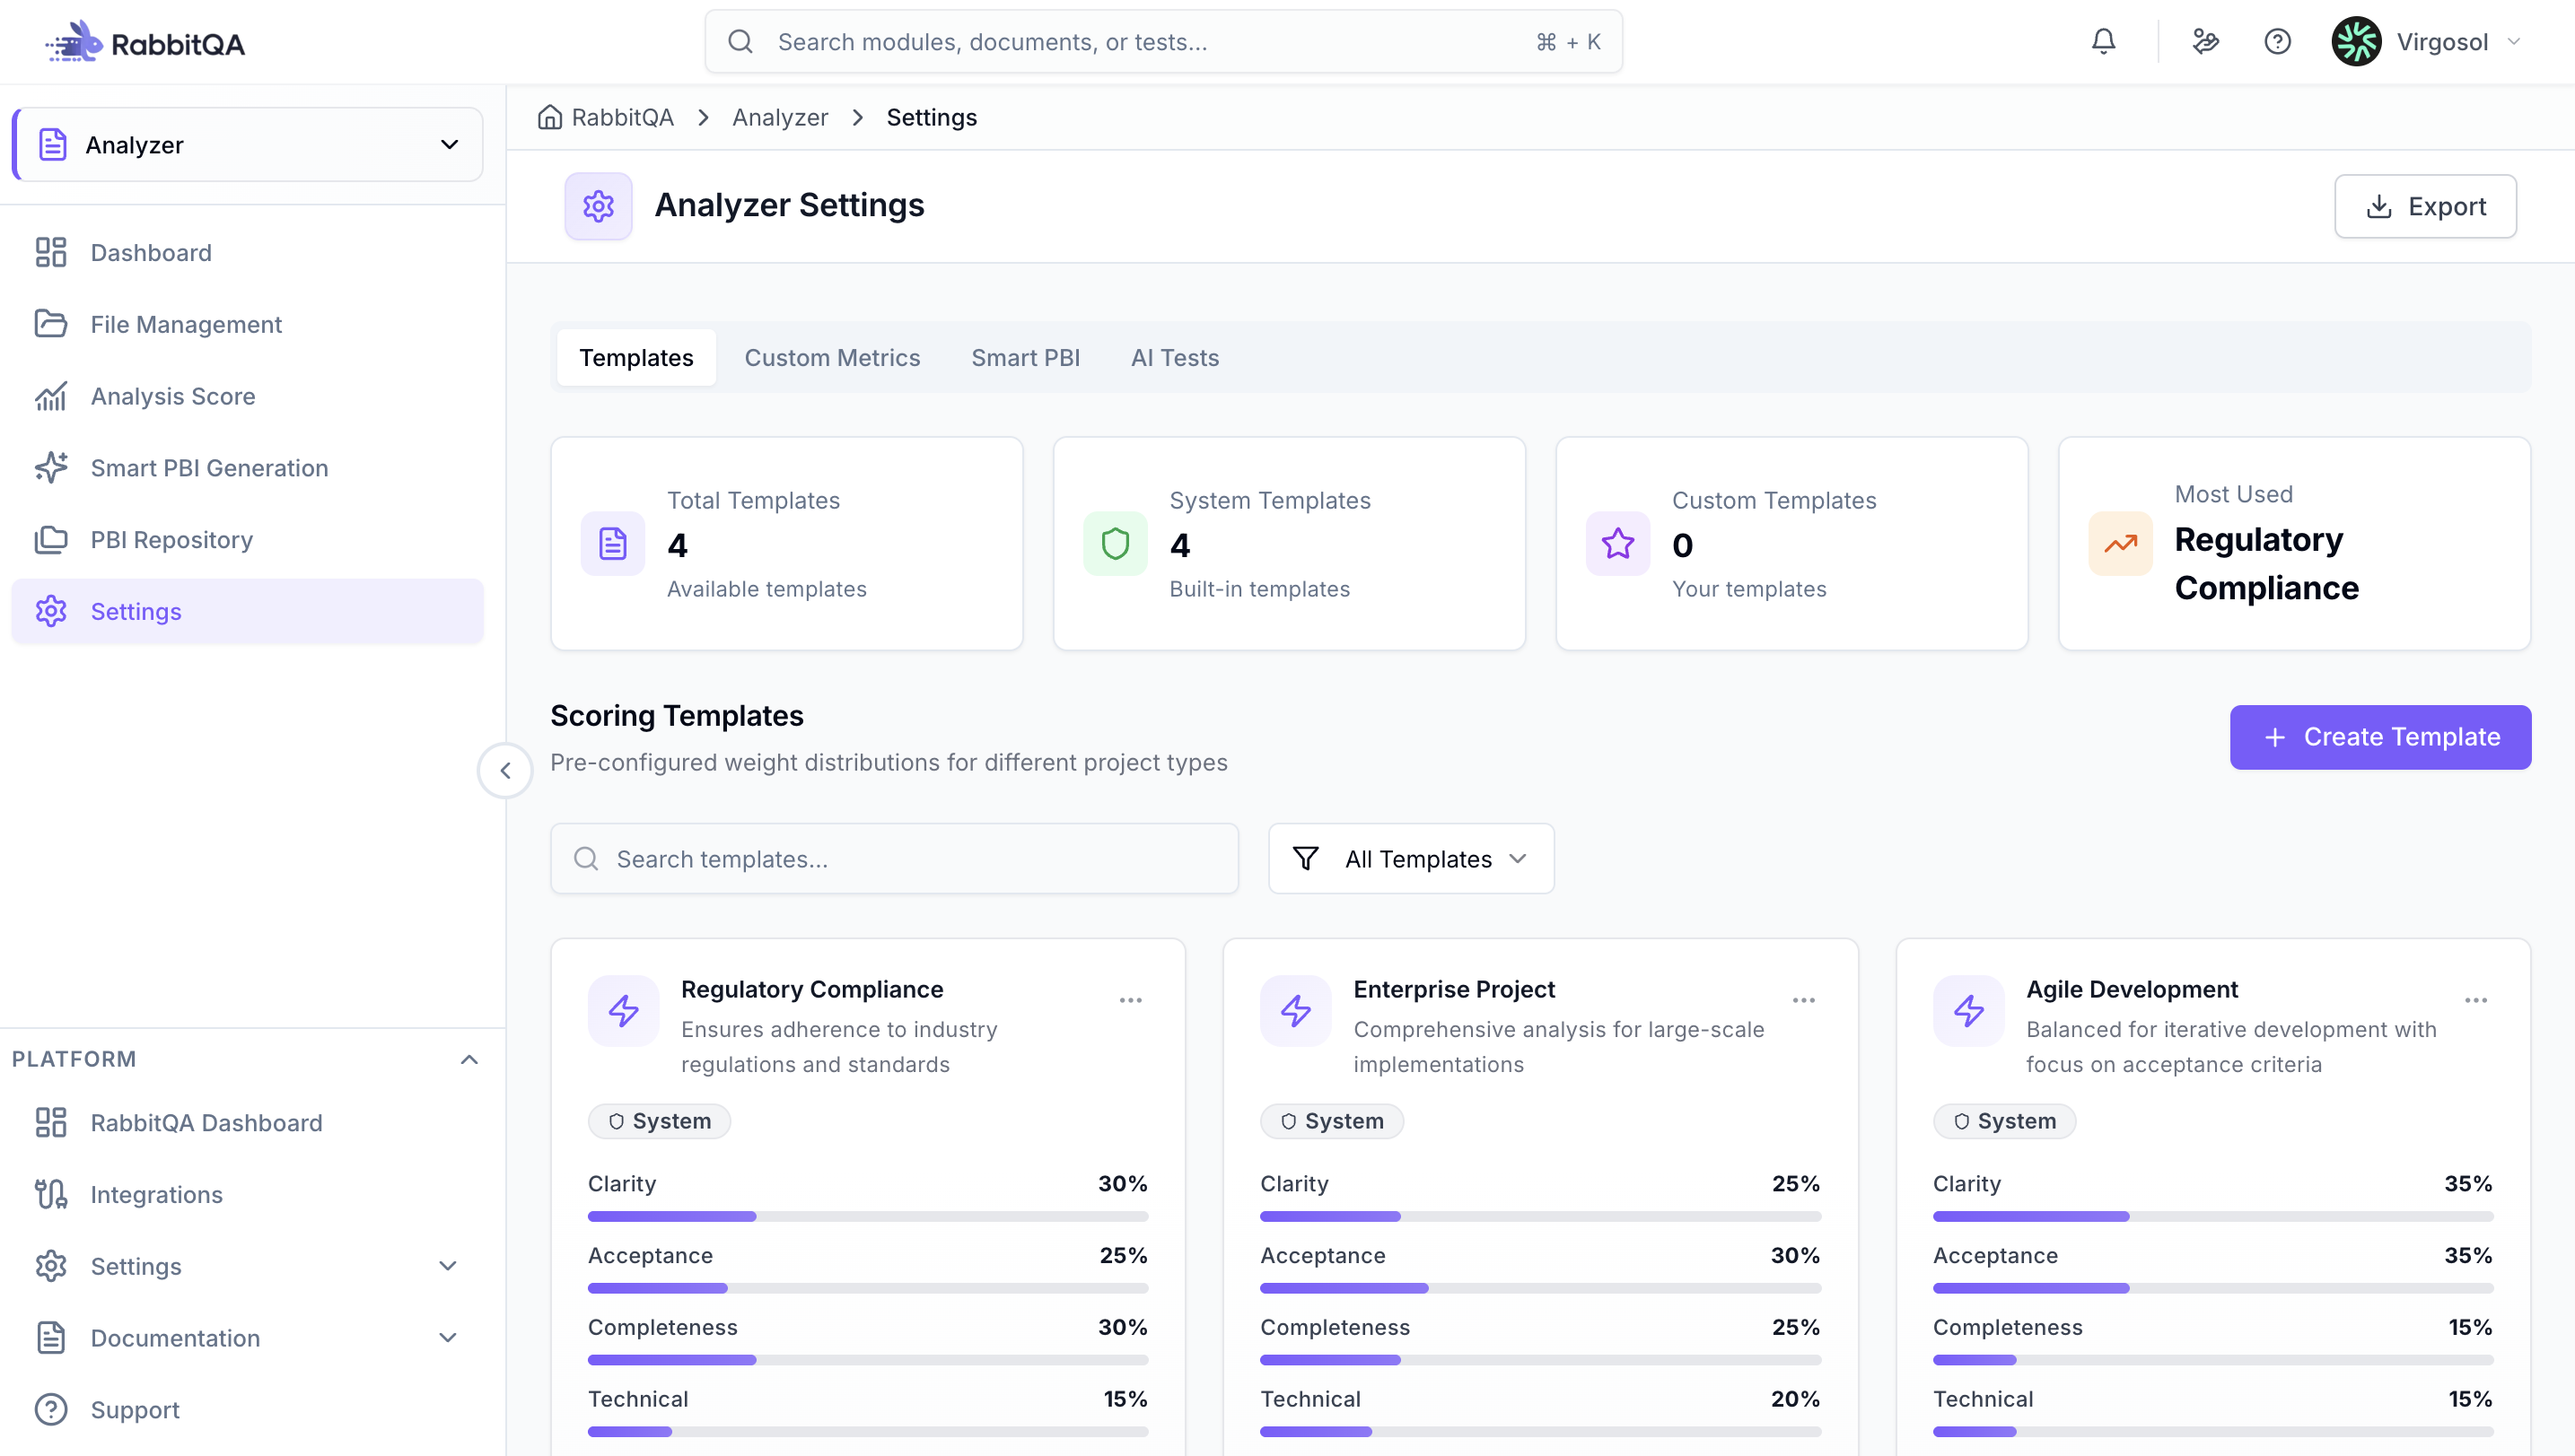Image resolution: width=2575 pixels, height=1456 pixels.
Task: Open Dashboard in the sidebar
Action: pyautogui.click(x=248, y=252)
